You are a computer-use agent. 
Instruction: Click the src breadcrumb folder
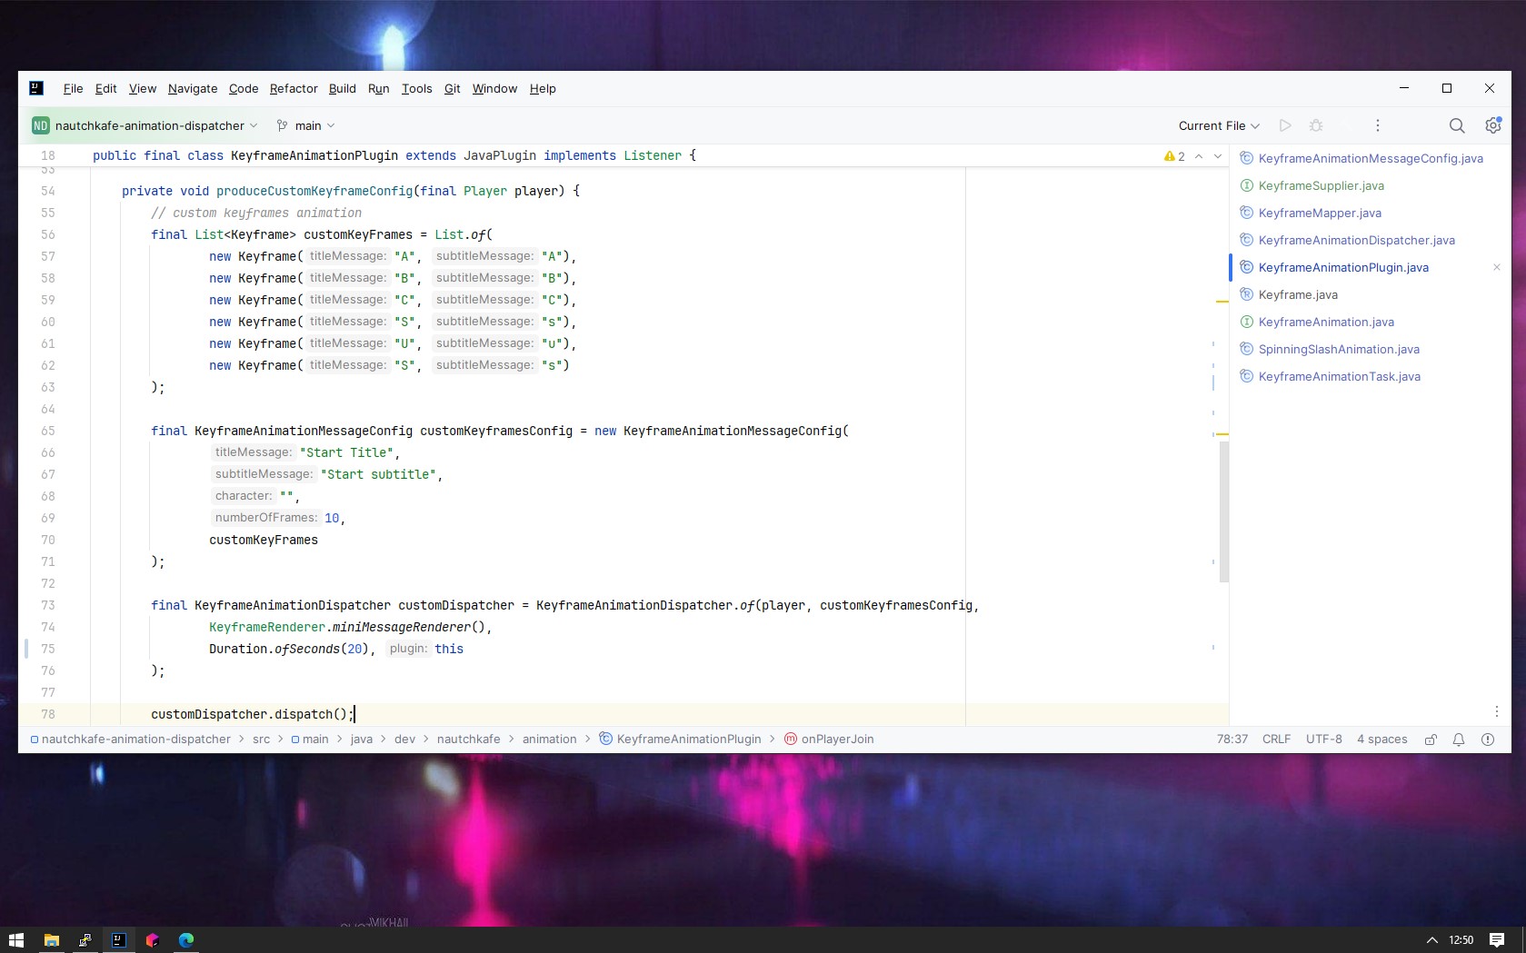261,740
